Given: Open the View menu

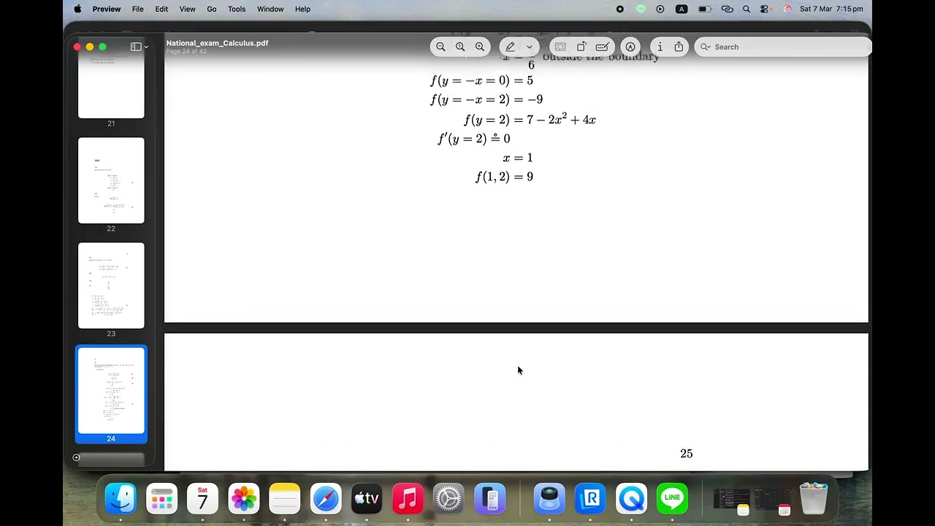Looking at the screenshot, I should 187,9.
